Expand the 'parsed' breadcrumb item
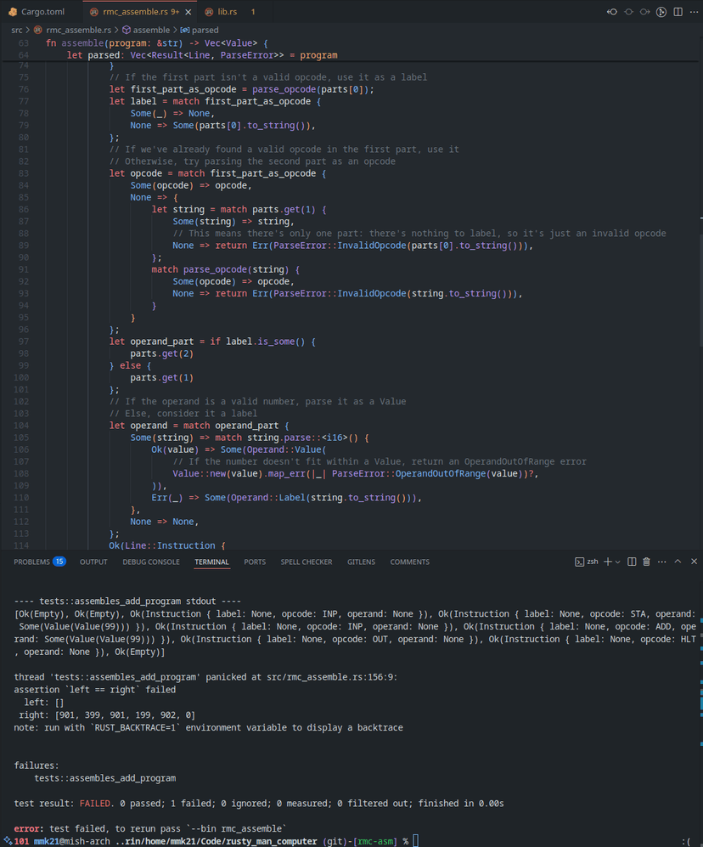703x847 pixels. point(205,30)
